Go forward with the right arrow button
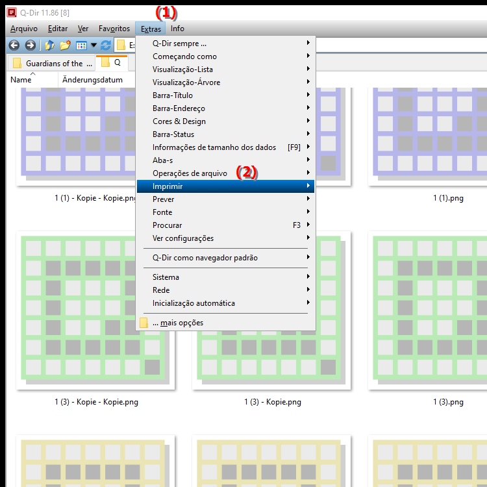 pos(30,45)
